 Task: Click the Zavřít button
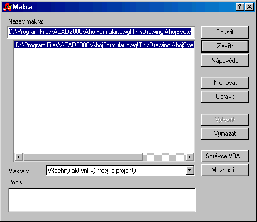pos(225,46)
